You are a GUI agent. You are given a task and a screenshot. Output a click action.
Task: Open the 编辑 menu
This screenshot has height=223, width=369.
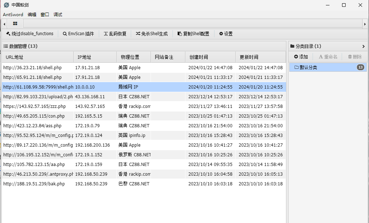pyautogui.click(x=32, y=15)
